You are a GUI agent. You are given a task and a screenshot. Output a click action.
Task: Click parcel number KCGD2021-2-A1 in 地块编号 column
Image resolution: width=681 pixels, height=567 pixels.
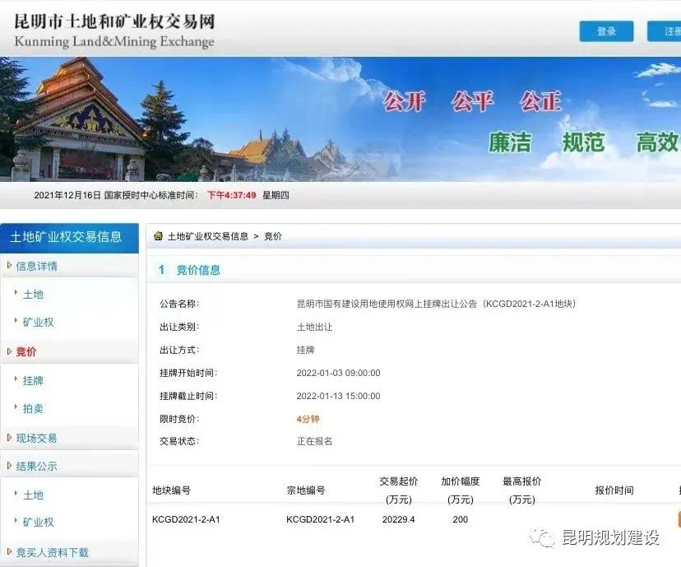[x=186, y=519]
